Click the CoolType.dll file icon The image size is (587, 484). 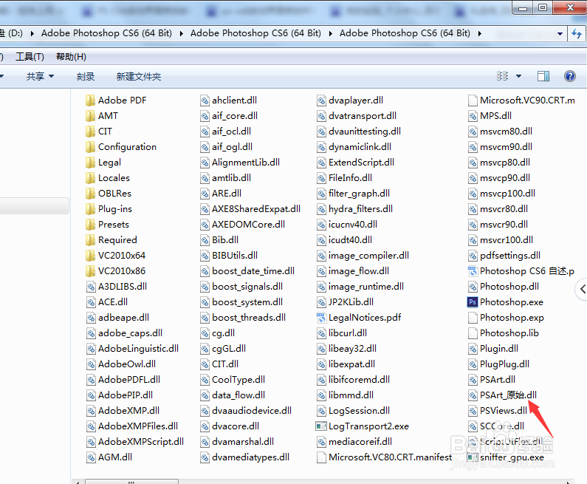[205, 380]
